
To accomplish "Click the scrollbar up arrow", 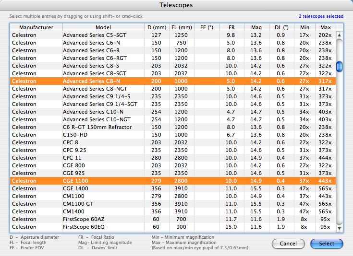I will [339, 35].
